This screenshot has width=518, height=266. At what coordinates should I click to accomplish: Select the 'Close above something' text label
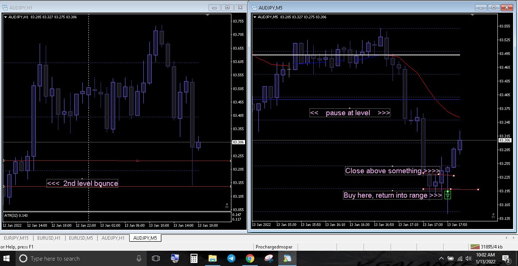[x=393, y=171]
